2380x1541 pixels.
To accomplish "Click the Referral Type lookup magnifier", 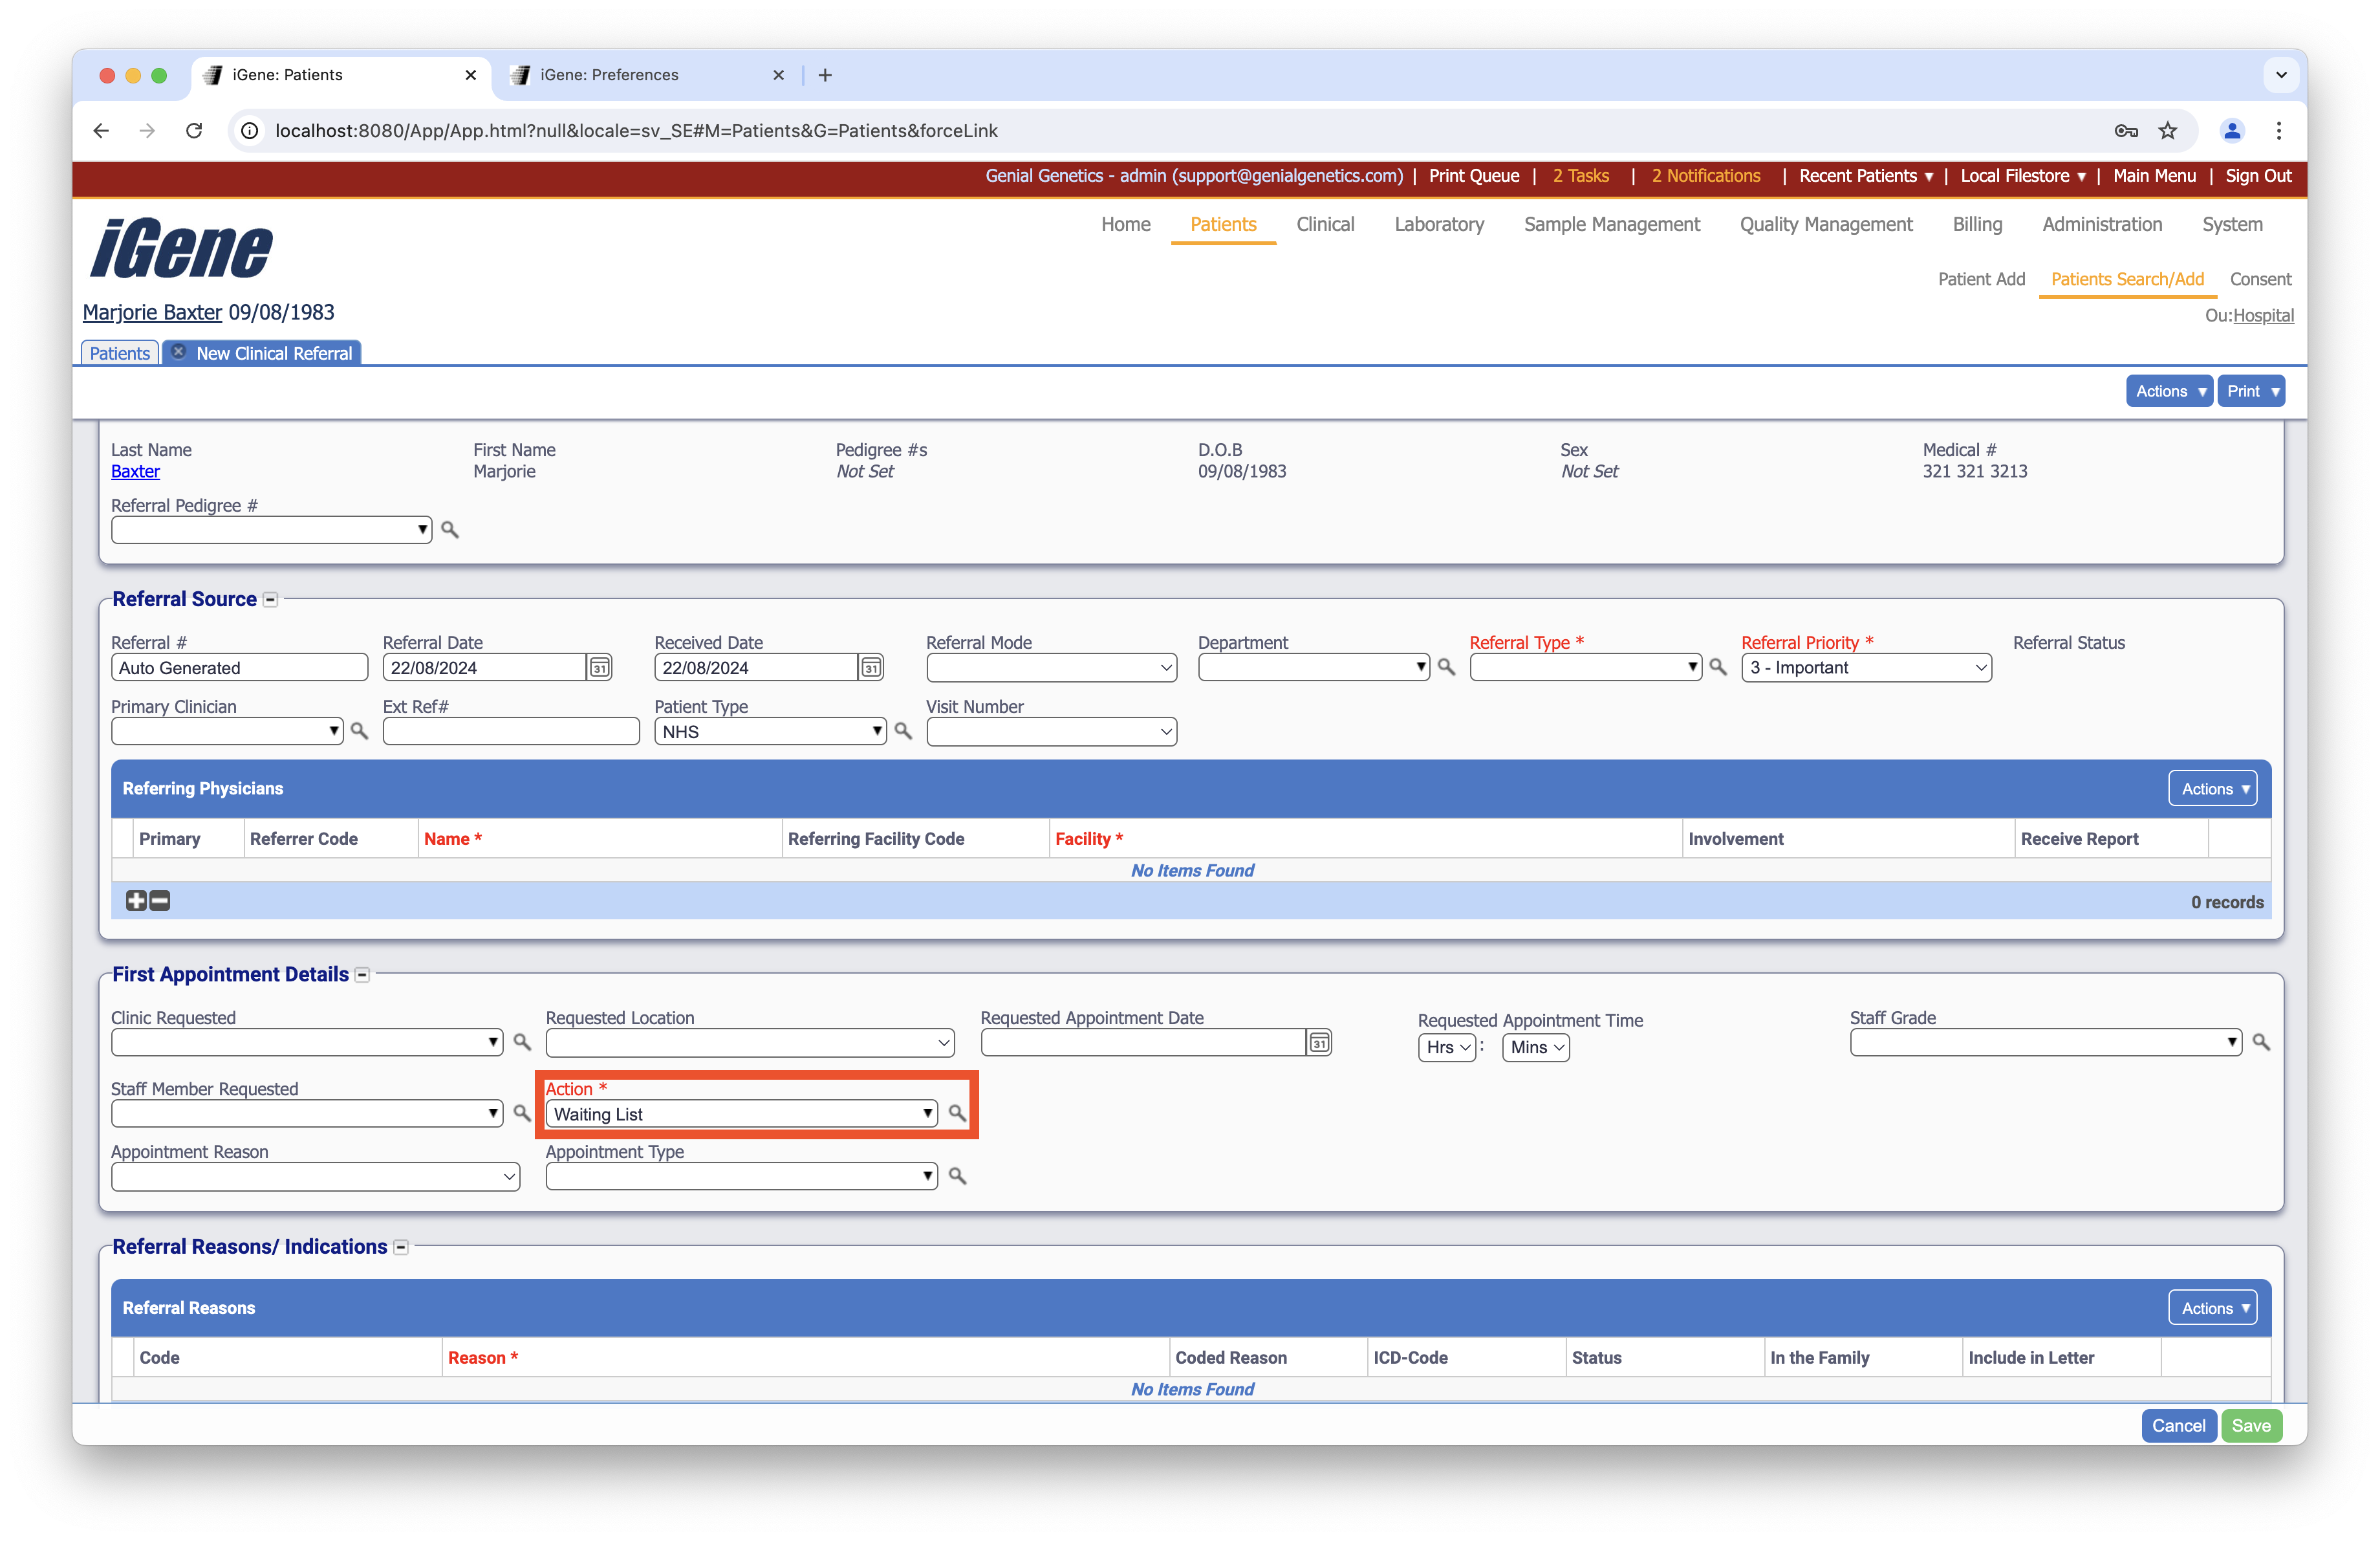I will [x=1718, y=667].
